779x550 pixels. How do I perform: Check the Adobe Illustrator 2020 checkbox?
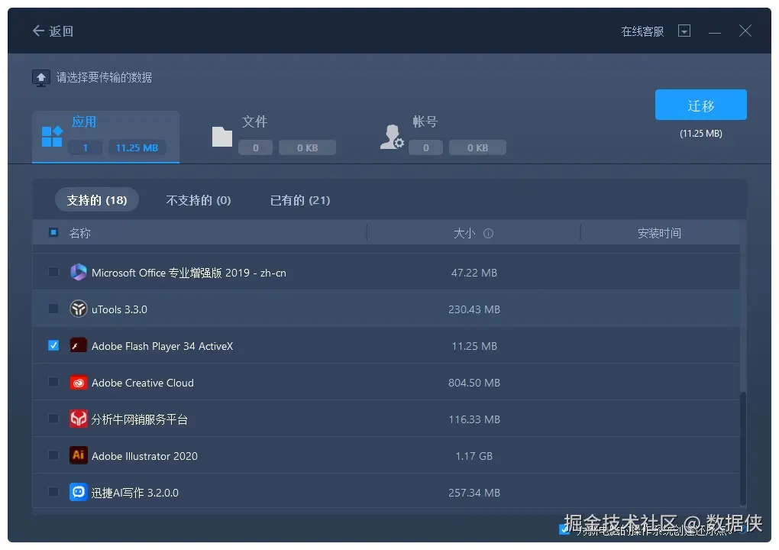coord(53,455)
